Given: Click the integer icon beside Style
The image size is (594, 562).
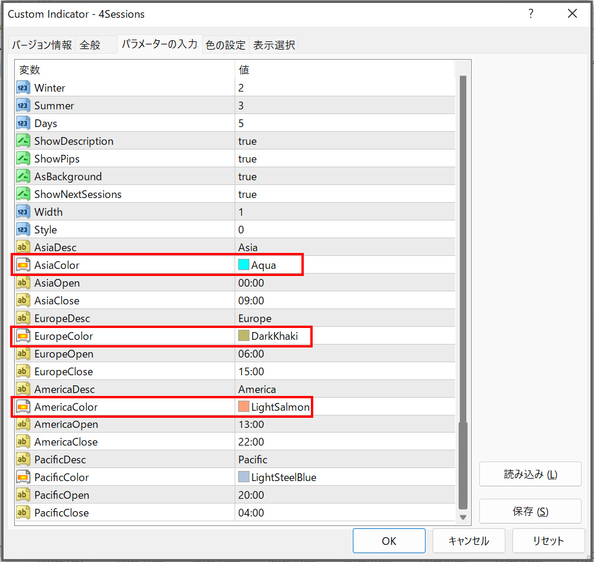Looking at the screenshot, I should (x=23, y=229).
